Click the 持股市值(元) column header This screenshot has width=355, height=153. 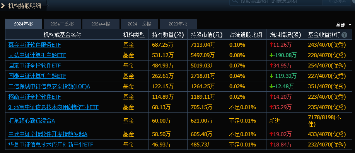(207, 35)
